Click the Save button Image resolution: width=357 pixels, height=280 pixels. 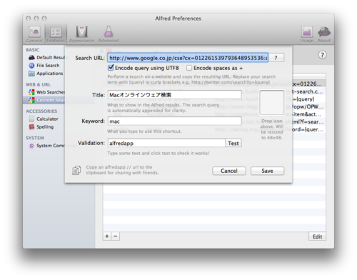[267, 171]
